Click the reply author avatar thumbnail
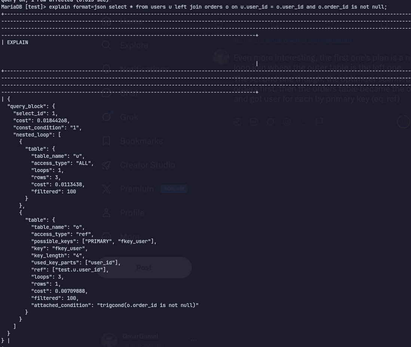This screenshot has height=347, width=411. [221, 57]
